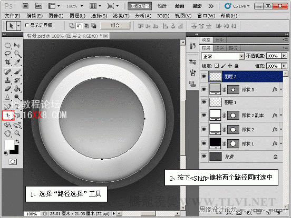Hide layer 形状 3 with eye icon
This screenshot has width=291, height=218.
coord(204,89)
